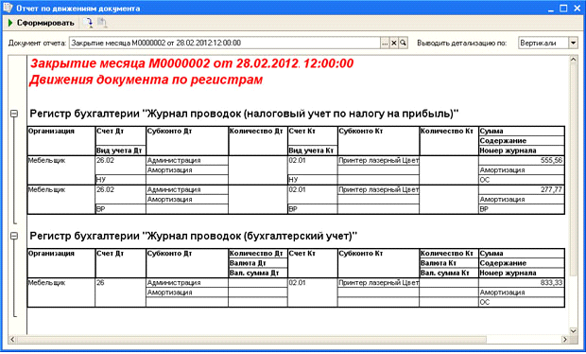Screen dimensions: 586x354
Task: Click the Документ отчета label
Action: coord(37,43)
